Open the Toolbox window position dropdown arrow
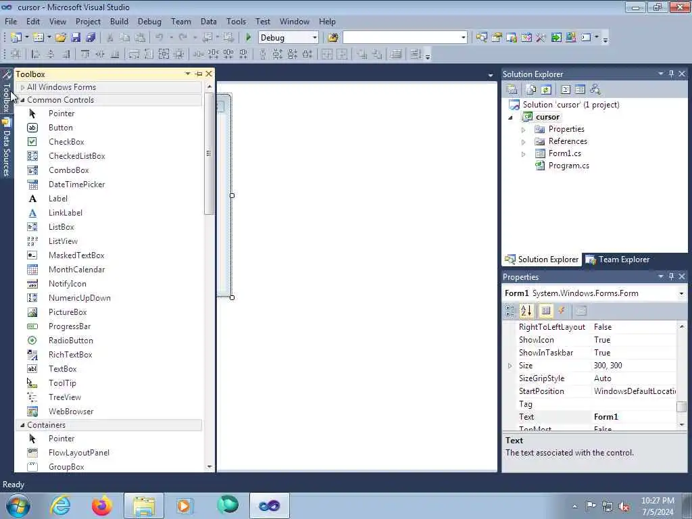692x519 pixels. click(188, 74)
